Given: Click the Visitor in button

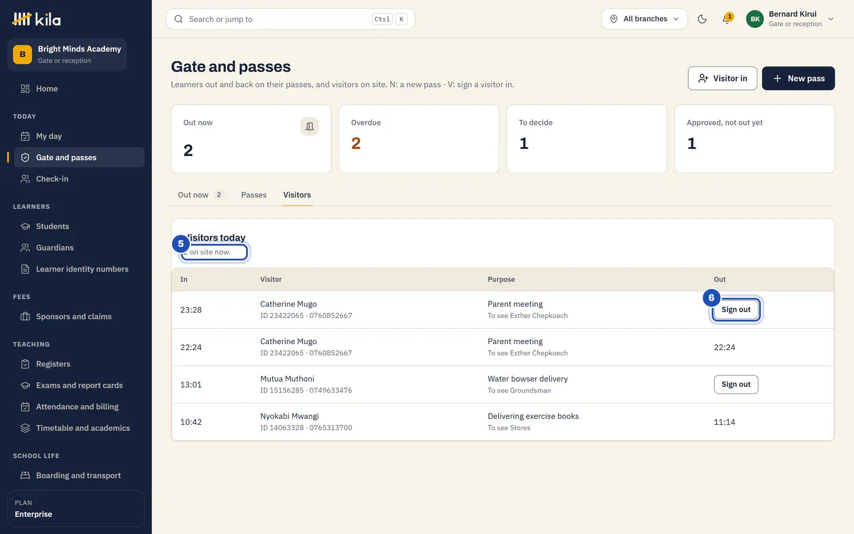Looking at the screenshot, I should 722,78.
